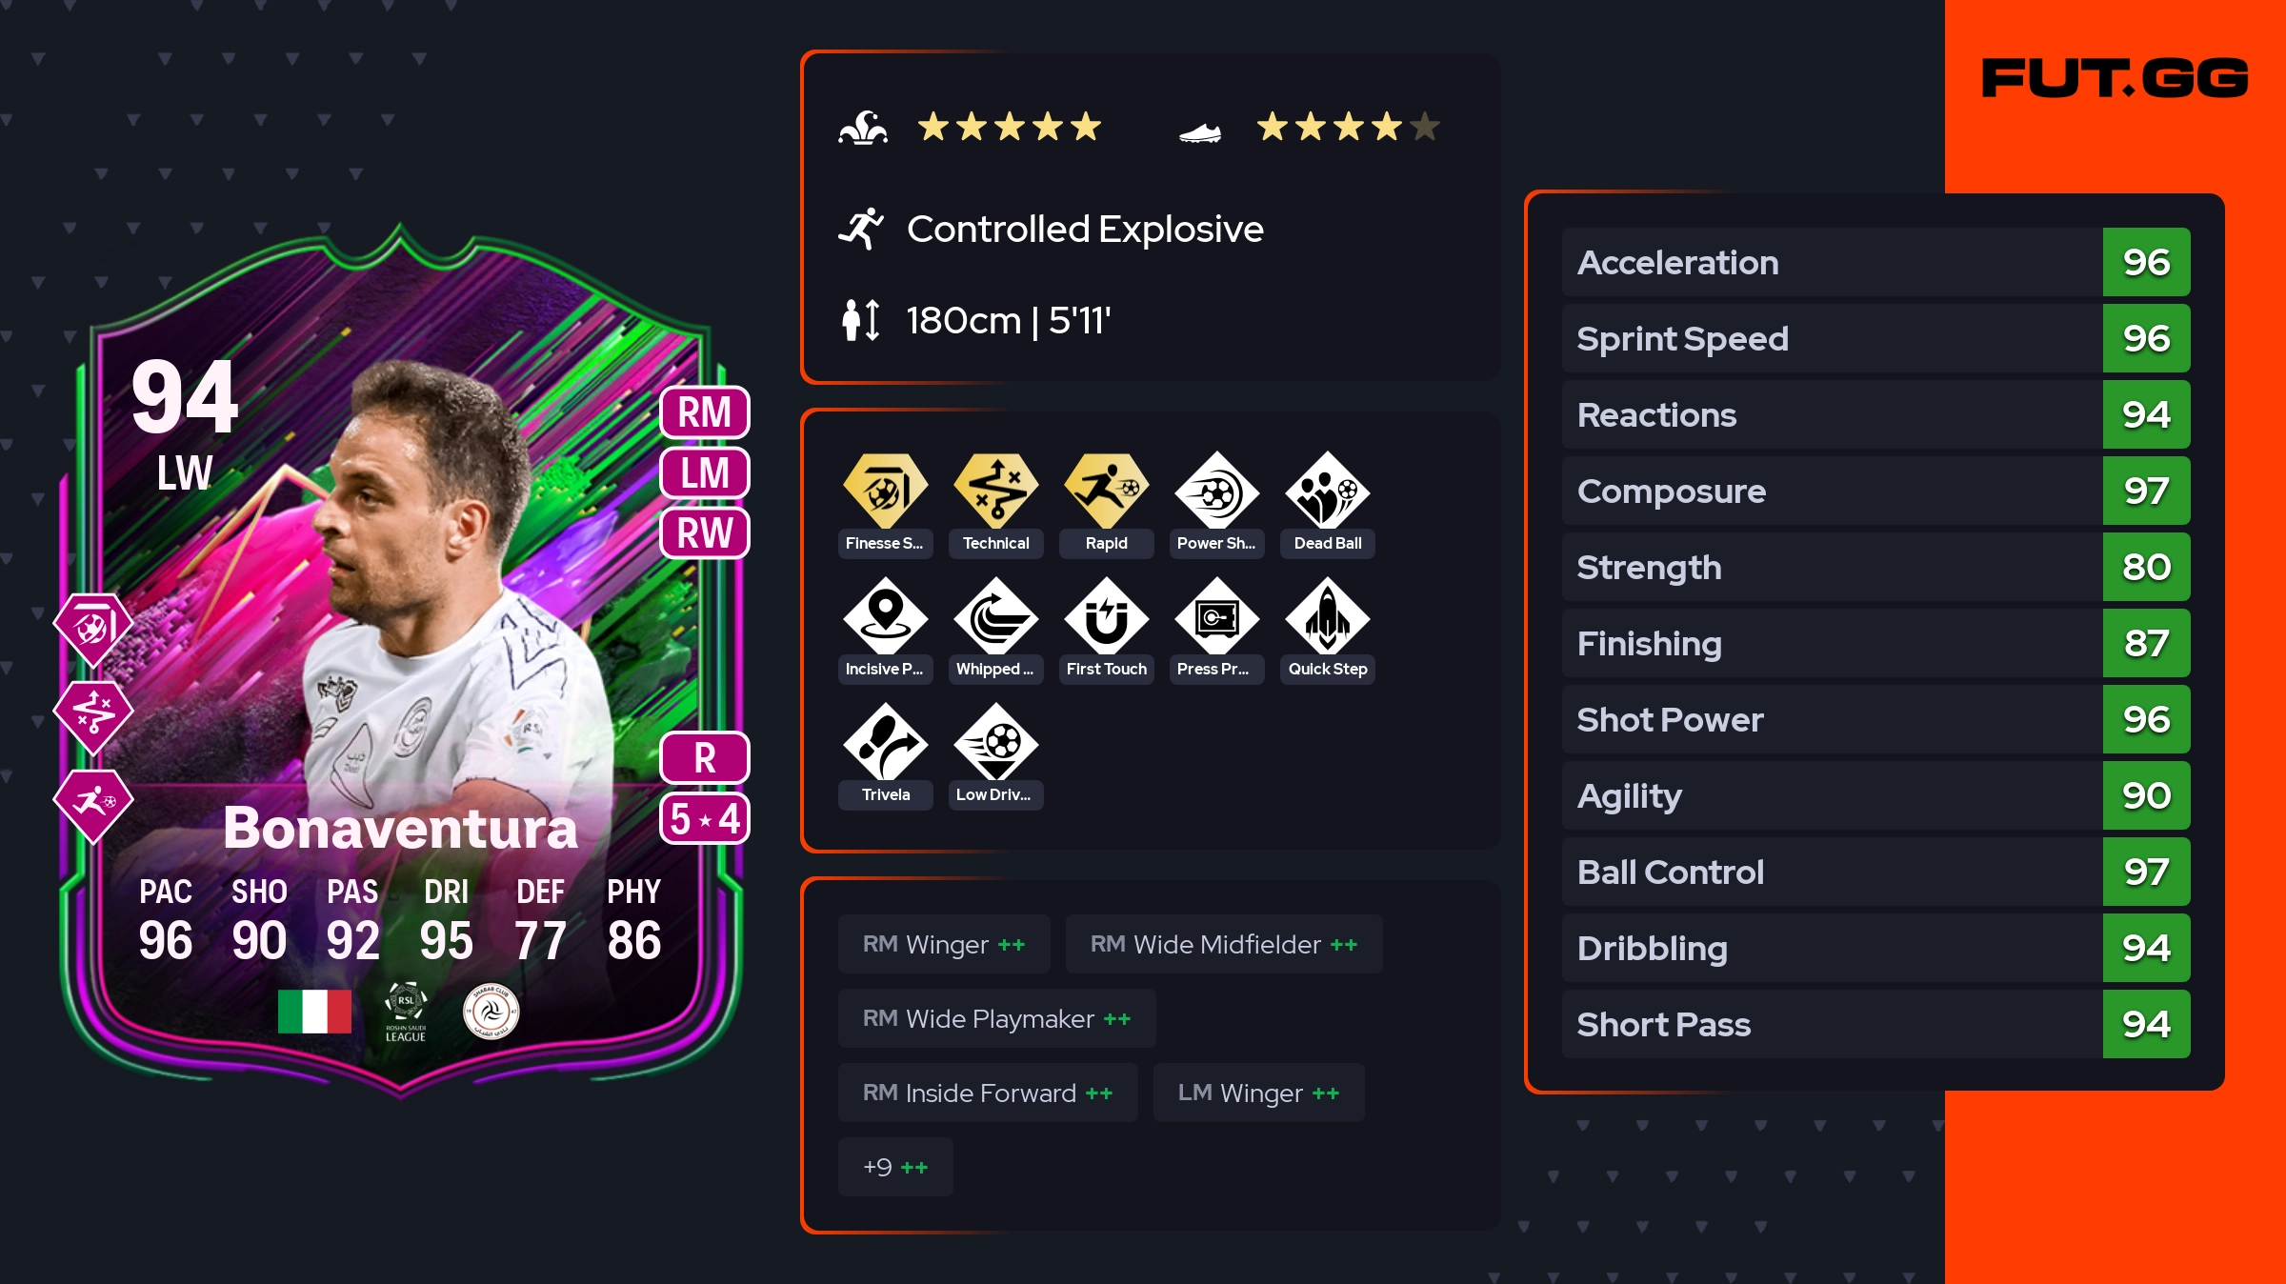
Task: Click the LM Winger role chip
Action: click(x=1259, y=1093)
